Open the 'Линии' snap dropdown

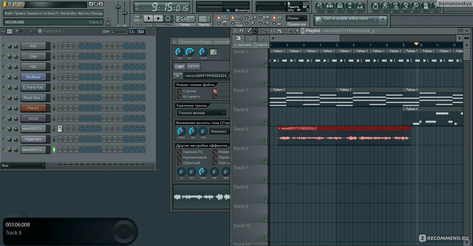[297, 18]
